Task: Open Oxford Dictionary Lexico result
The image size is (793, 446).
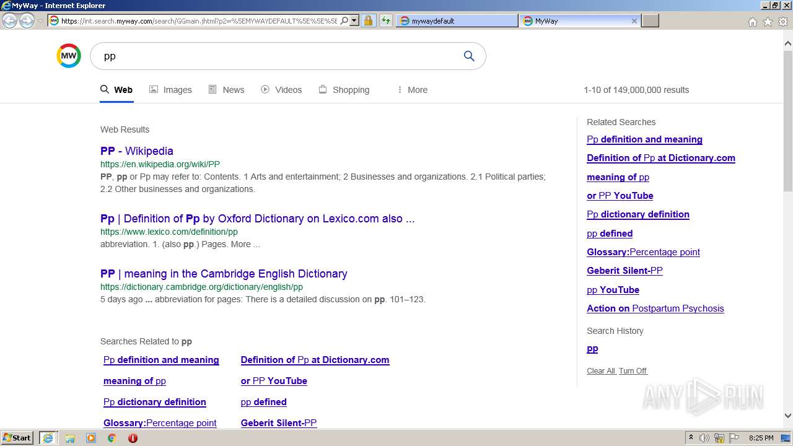Action: click(x=258, y=218)
